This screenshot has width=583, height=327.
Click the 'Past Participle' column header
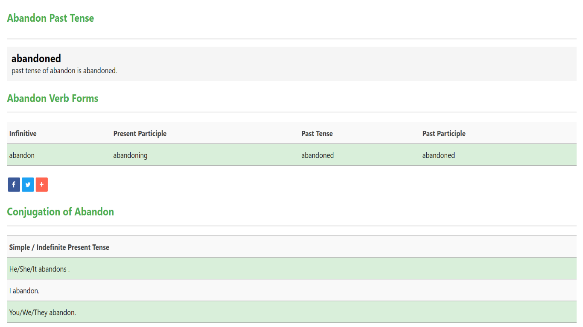(444, 134)
